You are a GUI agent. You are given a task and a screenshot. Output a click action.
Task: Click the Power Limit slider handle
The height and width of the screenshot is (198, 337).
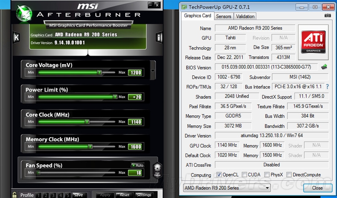click(x=115, y=97)
